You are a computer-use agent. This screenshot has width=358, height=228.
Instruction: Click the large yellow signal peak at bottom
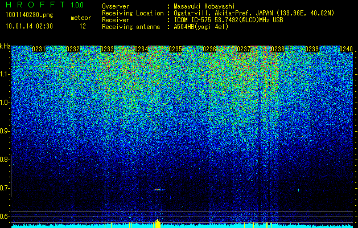[158, 223]
